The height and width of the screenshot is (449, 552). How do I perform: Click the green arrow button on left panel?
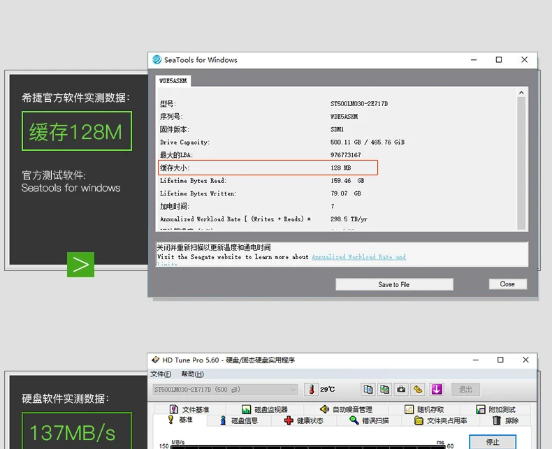pos(80,264)
